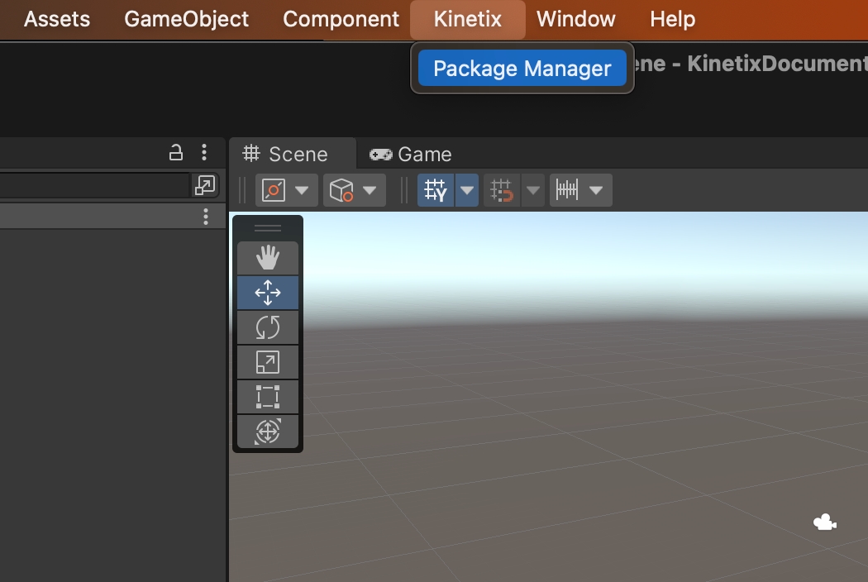Viewport: 868px width, 582px height.
Task: Toggle grid snapping magnet button
Action: click(502, 191)
